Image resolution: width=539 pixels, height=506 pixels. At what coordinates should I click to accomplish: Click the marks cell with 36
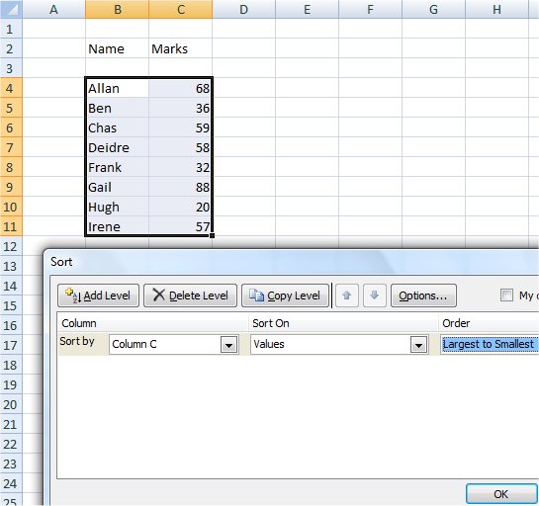[181, 108]
